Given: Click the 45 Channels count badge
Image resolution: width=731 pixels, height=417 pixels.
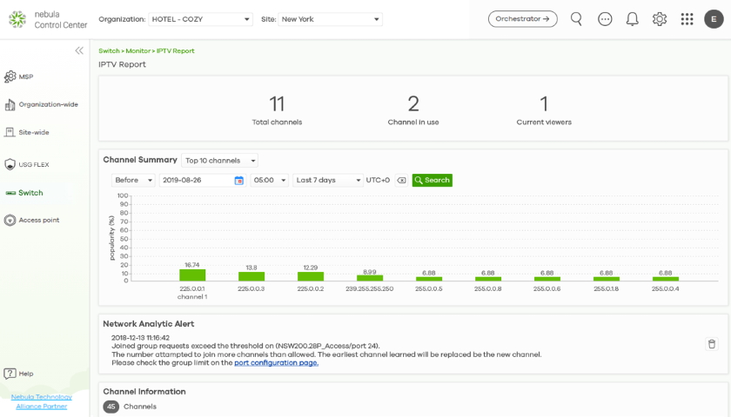Looking at the screenshot, I should (x=111, y=407).
